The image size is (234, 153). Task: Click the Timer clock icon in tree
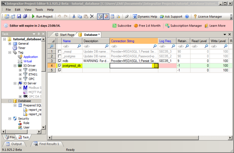15,48
